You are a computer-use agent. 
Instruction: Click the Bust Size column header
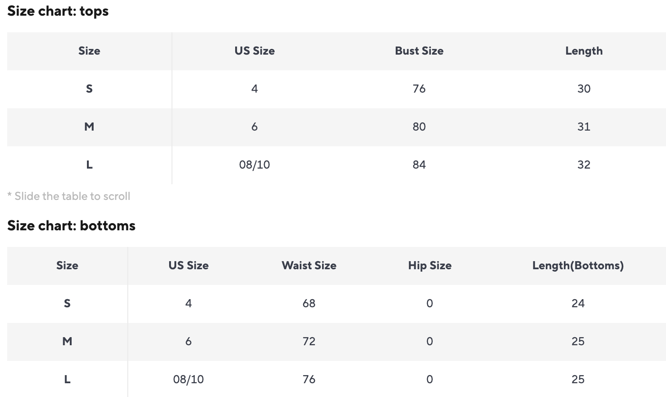click(x=419, y=51)
